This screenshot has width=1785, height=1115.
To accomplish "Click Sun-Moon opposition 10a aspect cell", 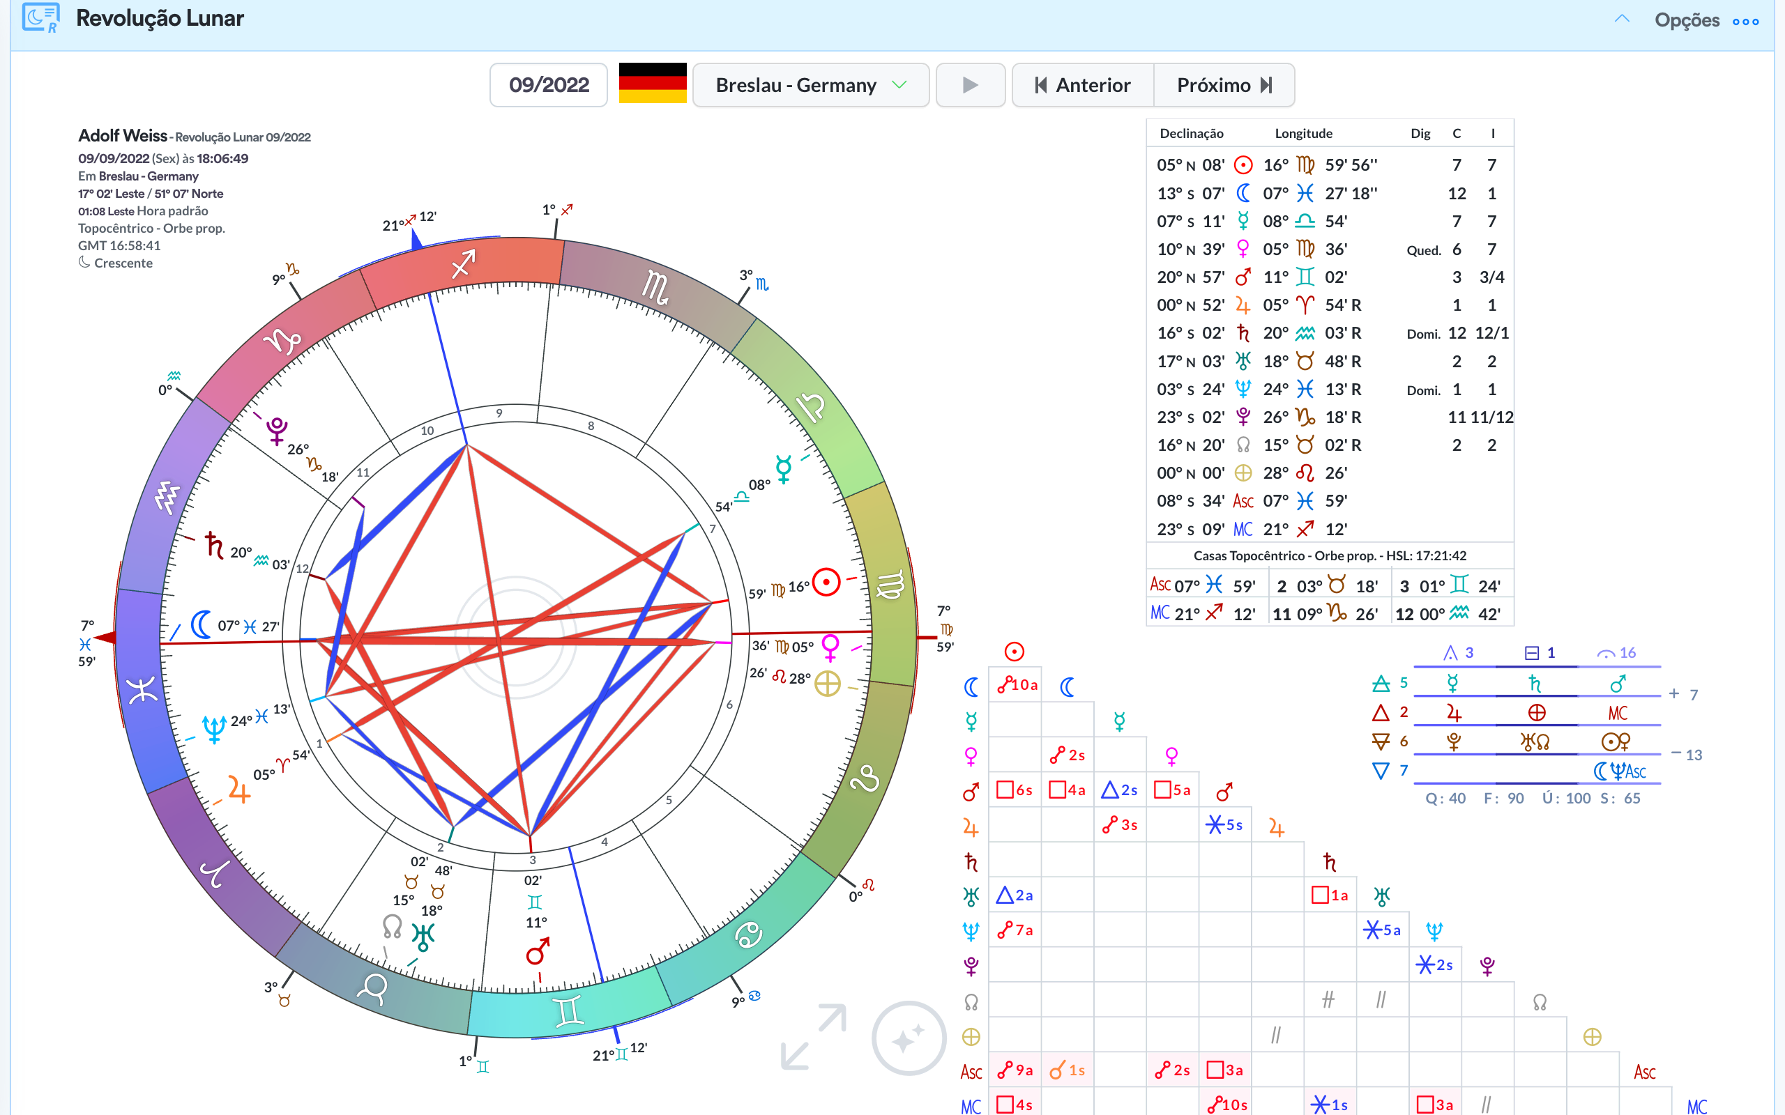I will (1016, 685).
